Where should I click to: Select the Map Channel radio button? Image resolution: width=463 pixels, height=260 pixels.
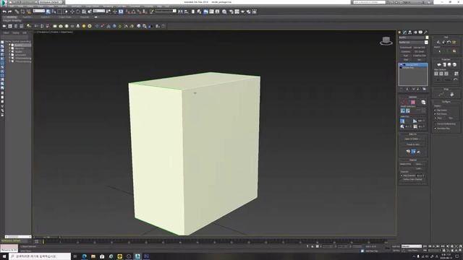tap(402, 175)
